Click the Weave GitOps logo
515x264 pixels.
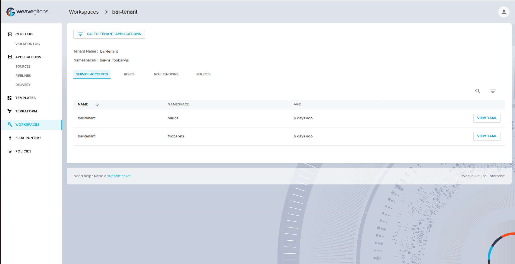pyautogui.click(x=27, y=12)
